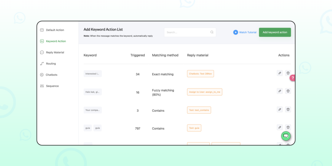Delete the 'Halo kak, gi...' keyword row
The image size is (332, 166).
click(288, 91)
